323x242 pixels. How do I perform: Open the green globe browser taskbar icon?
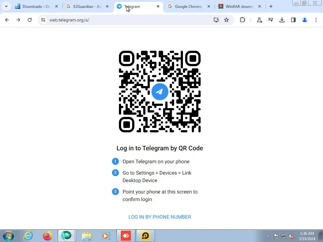pos(67,236)
